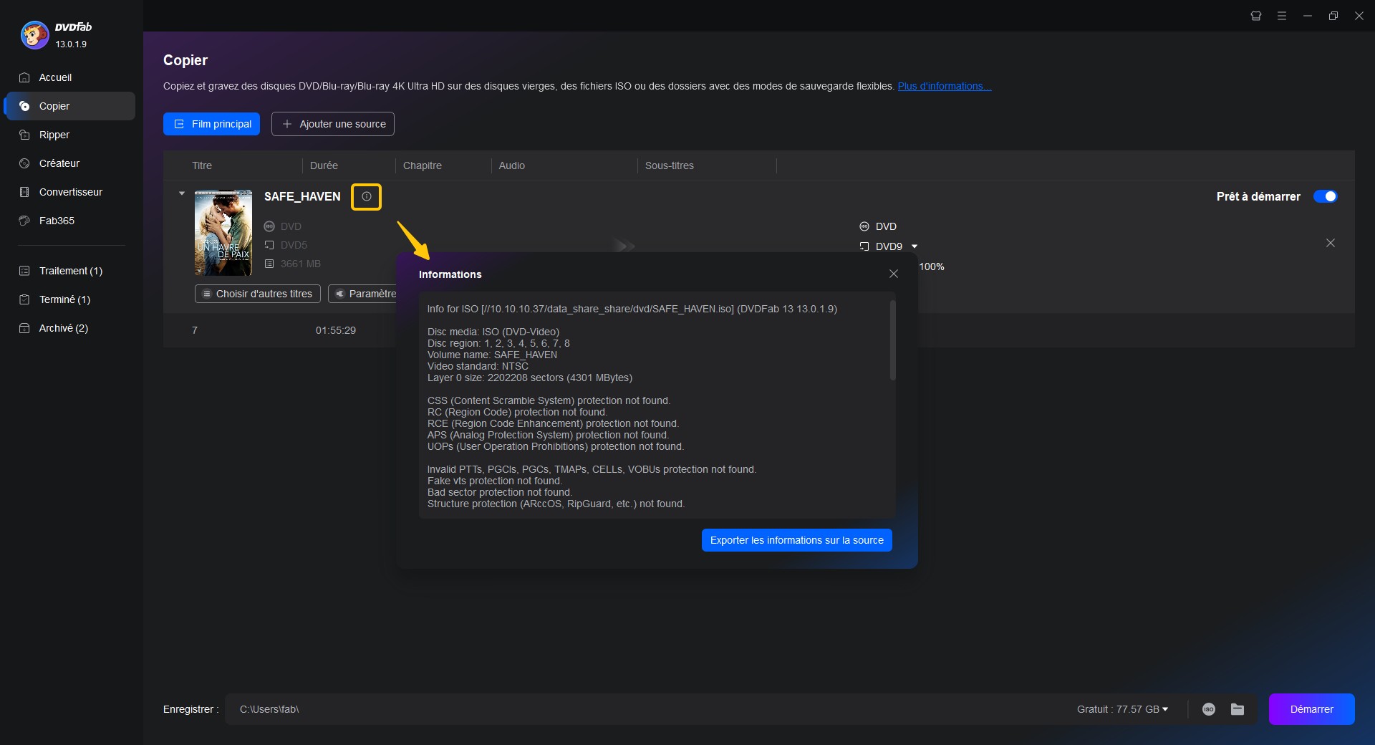Select folder output icon
1375x745 pixels.
[x=1237, y=709]
